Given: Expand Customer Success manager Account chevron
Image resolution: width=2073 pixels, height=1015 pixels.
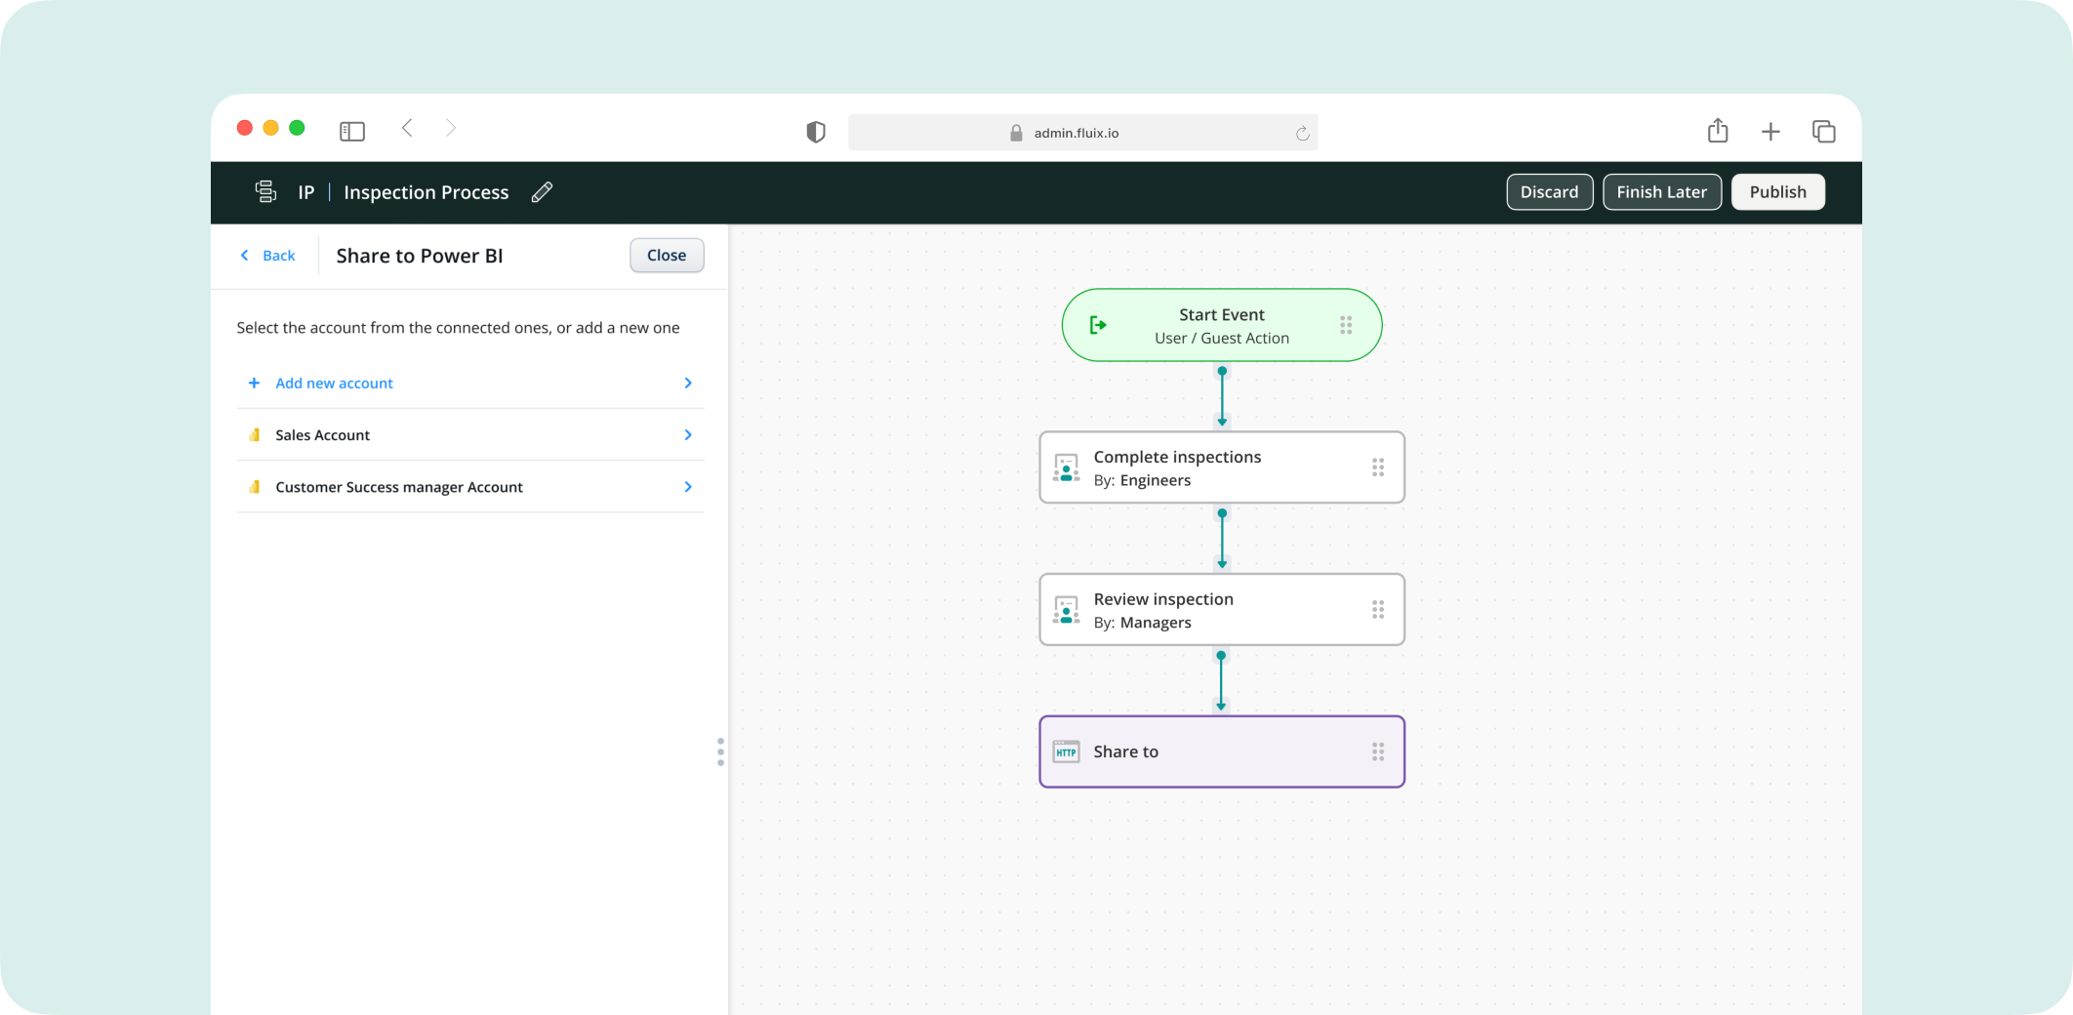Looking at the screenshot, I should click(688, 487).
